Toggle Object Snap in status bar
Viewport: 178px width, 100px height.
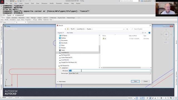click(144, 98)
